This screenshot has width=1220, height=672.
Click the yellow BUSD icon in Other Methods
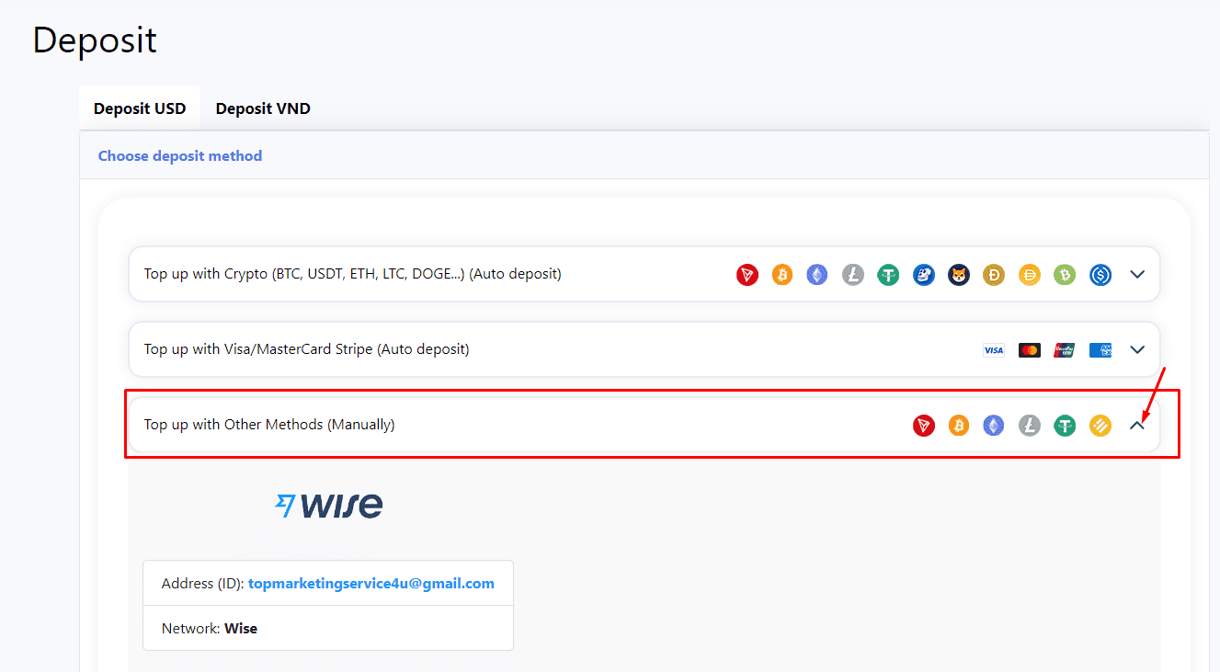1100,425
